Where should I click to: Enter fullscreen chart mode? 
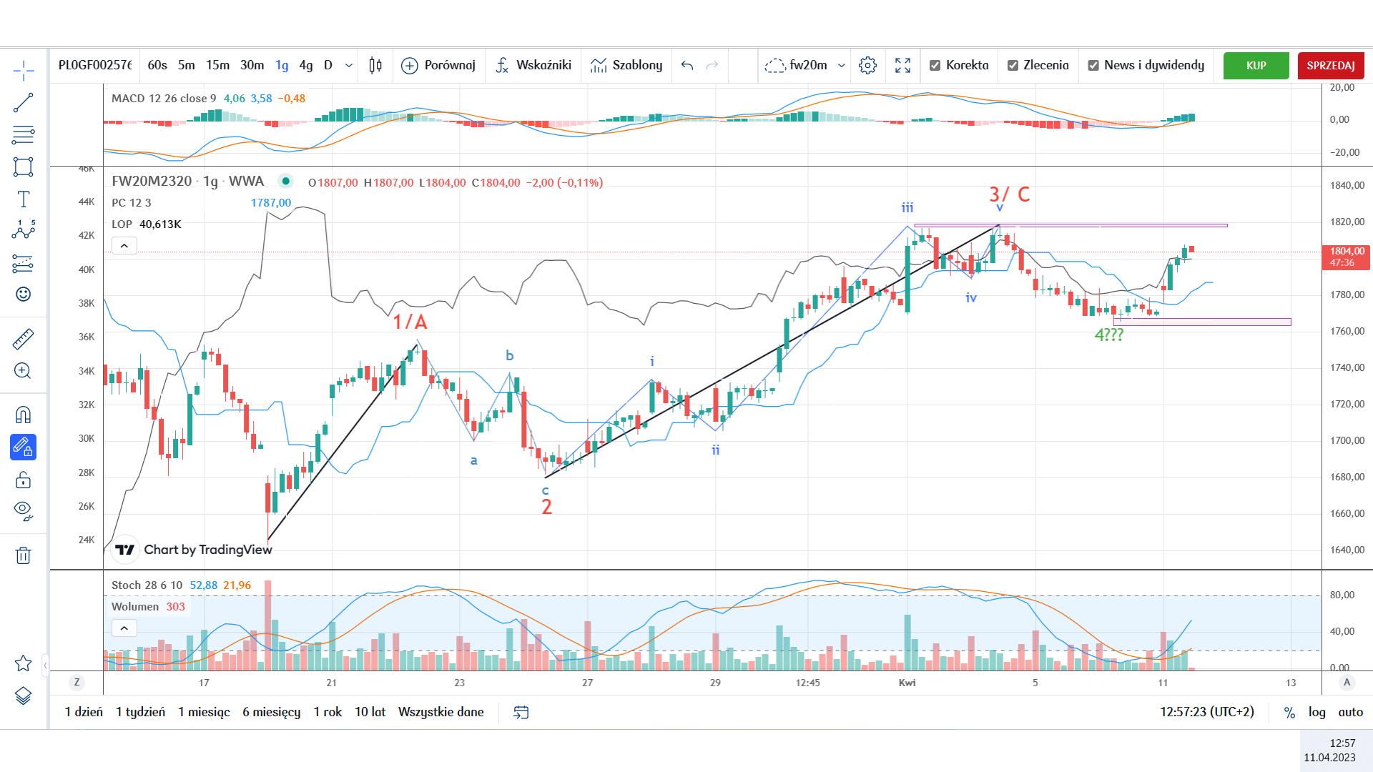coord(902,66)
